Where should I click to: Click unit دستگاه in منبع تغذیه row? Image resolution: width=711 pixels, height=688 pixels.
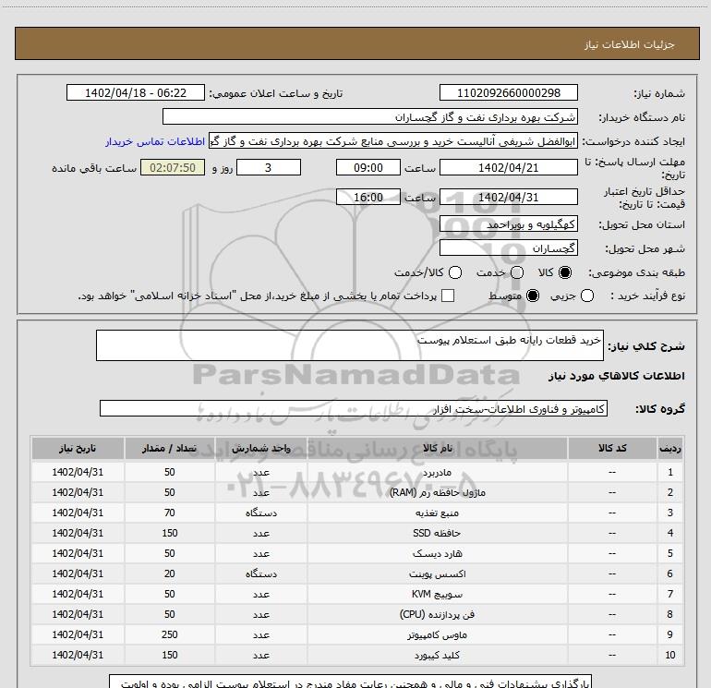coord(261,513)
